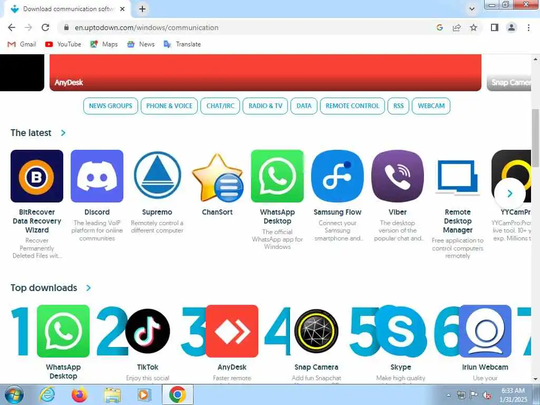Open the Discord app icon

97,176
